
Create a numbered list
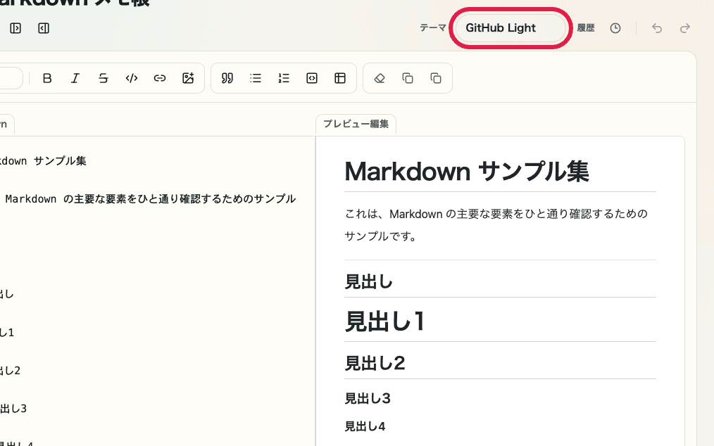(x=284, y=78)
